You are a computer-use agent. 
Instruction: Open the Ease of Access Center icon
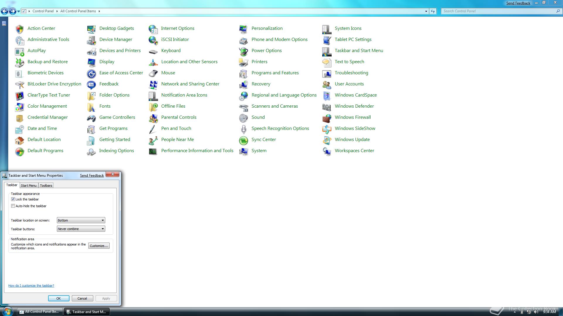[91, 73]
